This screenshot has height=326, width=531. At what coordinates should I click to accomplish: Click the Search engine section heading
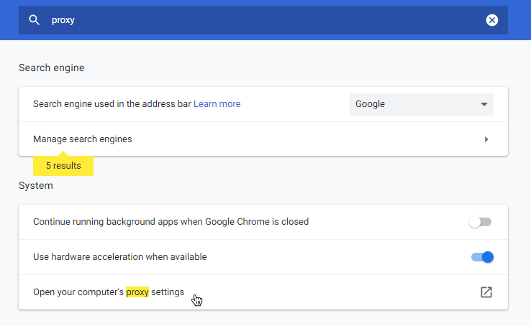tap(52, 68)
